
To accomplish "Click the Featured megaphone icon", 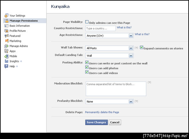I will coord(6,36).
